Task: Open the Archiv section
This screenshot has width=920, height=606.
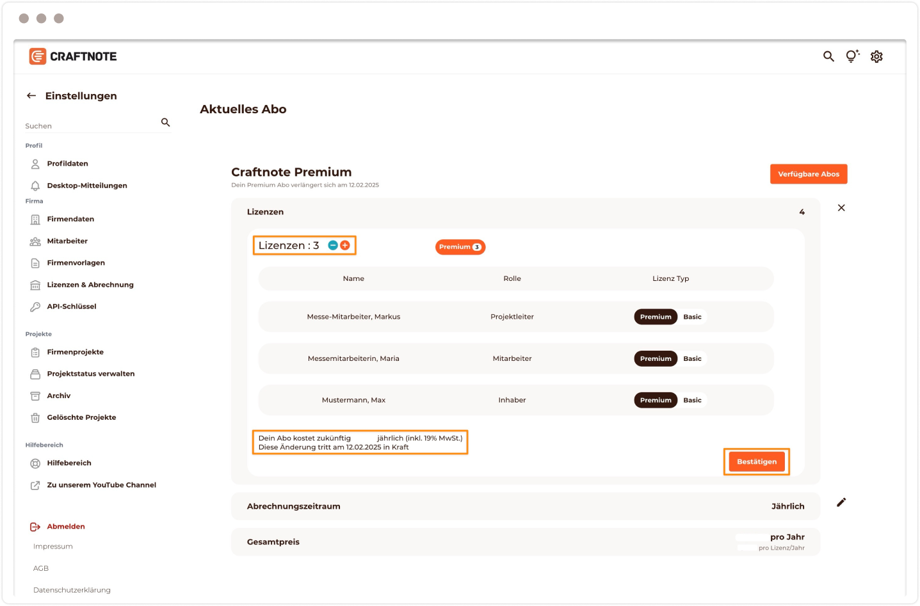Action: point(58,396)
